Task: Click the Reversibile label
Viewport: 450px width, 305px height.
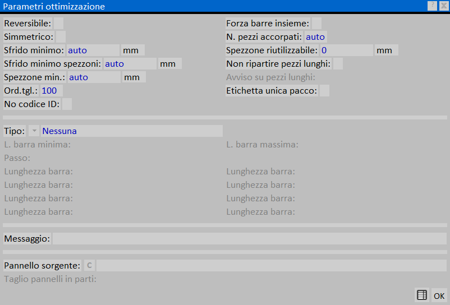Action: (27, 23)
